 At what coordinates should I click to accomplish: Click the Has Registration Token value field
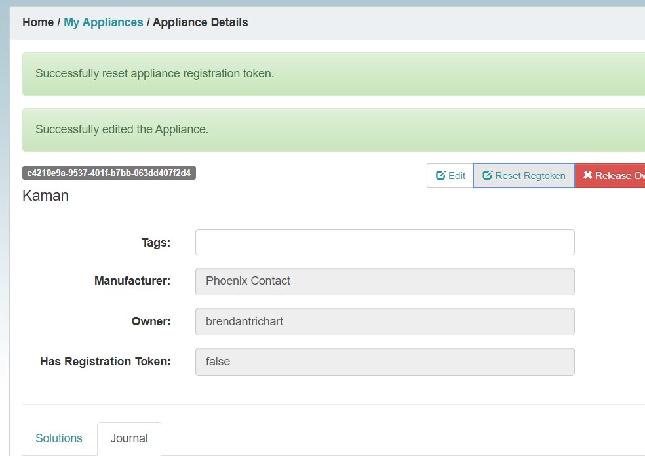coord(385,362)
